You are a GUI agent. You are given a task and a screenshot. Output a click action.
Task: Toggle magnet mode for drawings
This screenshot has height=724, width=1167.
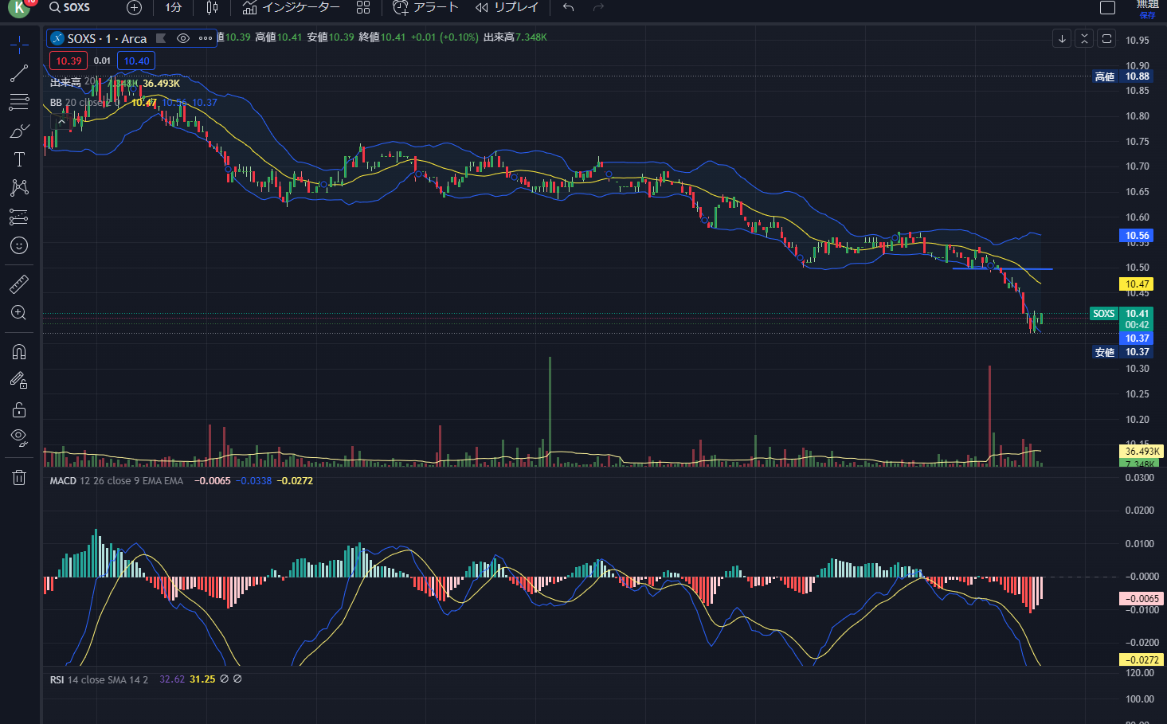(19, 352)
